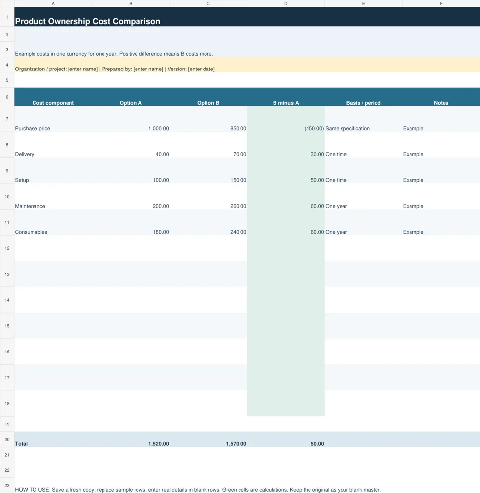Select column D header

click(x=286, y=4)
